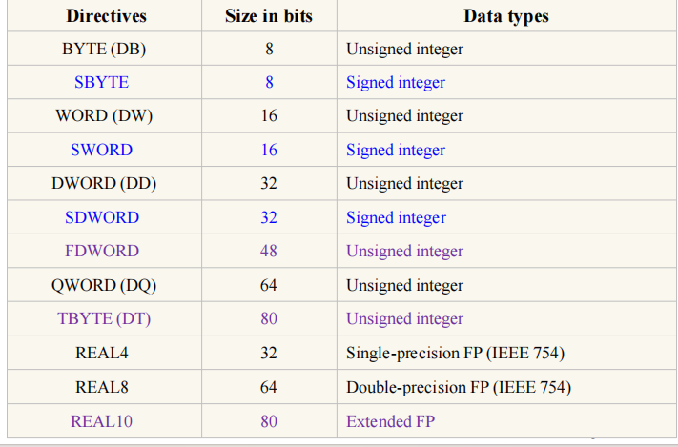The image size is (678, 447).
Task: Select the DWORD (DD) directive cell
Action: 104,184
